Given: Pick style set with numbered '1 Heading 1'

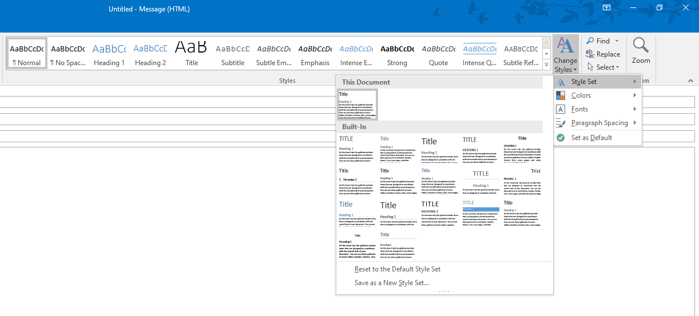Looking at the screenshot, I should point(358,181).
